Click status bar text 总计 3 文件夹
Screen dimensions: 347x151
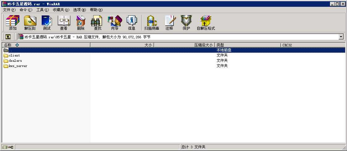[x=194, y=147]
